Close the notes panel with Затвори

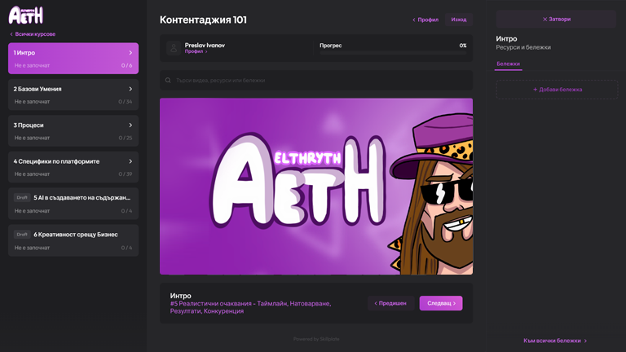557,19
